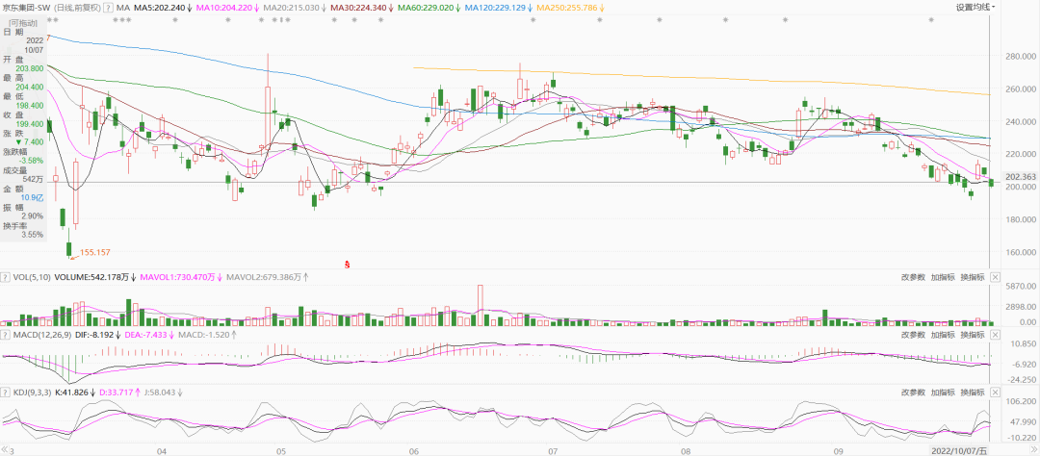This screenshot has width=1040, height=456.
Task: Open the help icon next to MACD(12,26,9)
Action: [6, 335]
